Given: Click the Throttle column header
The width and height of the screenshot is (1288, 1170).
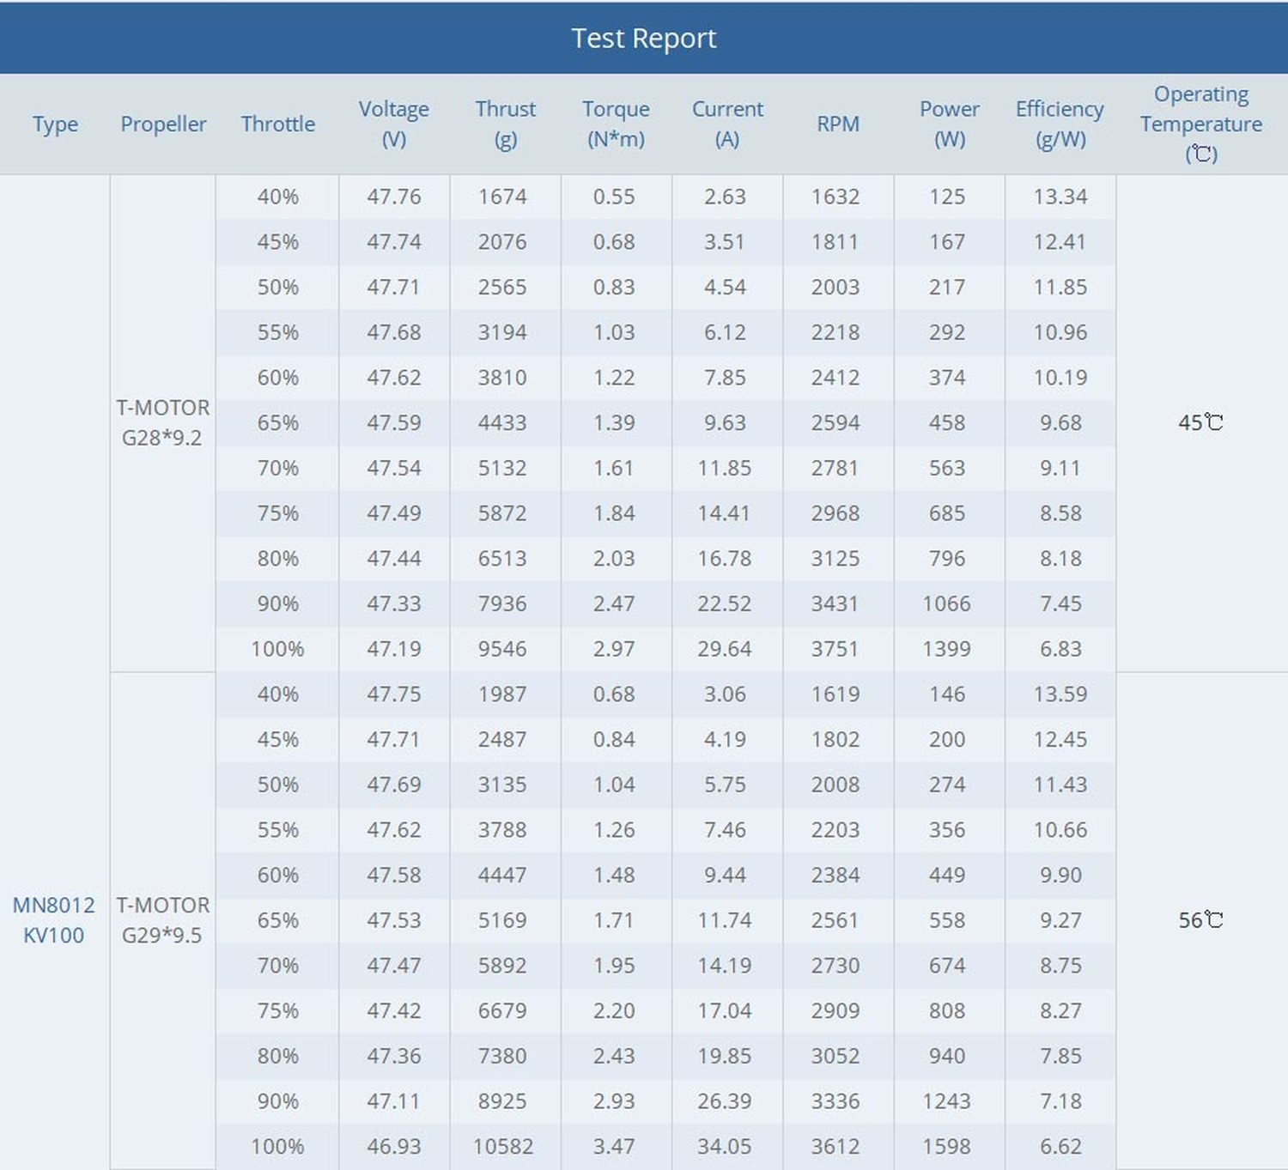Looking at the screenshot, I should [277, 124].
